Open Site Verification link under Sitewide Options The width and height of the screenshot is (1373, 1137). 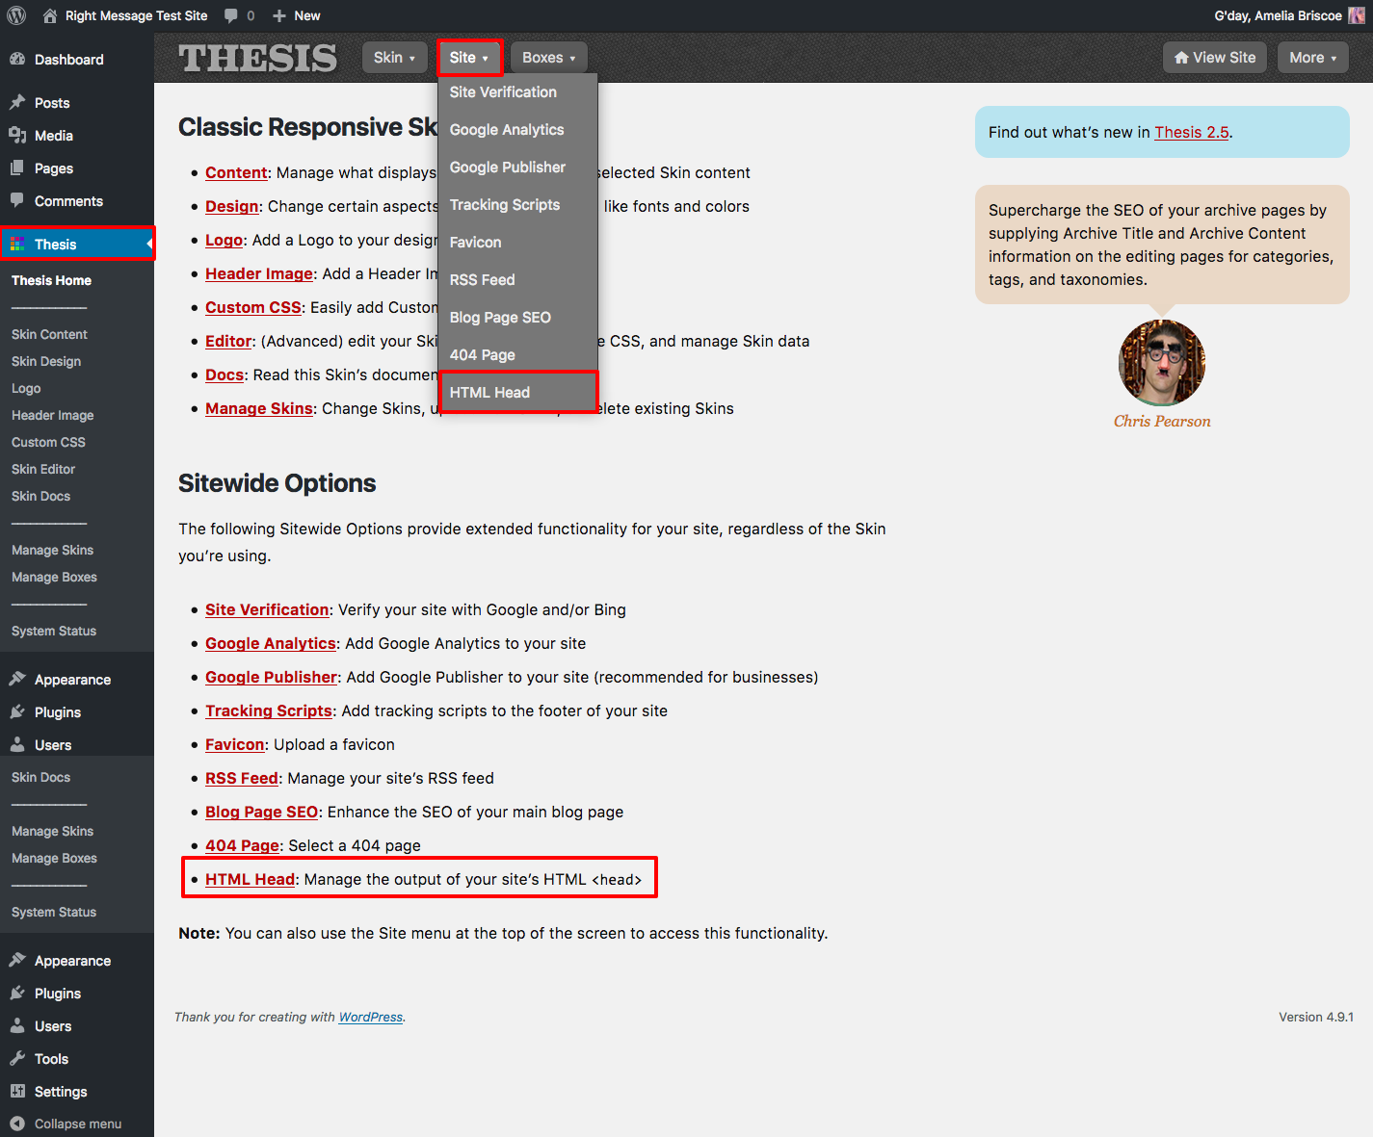pos(267,609)
